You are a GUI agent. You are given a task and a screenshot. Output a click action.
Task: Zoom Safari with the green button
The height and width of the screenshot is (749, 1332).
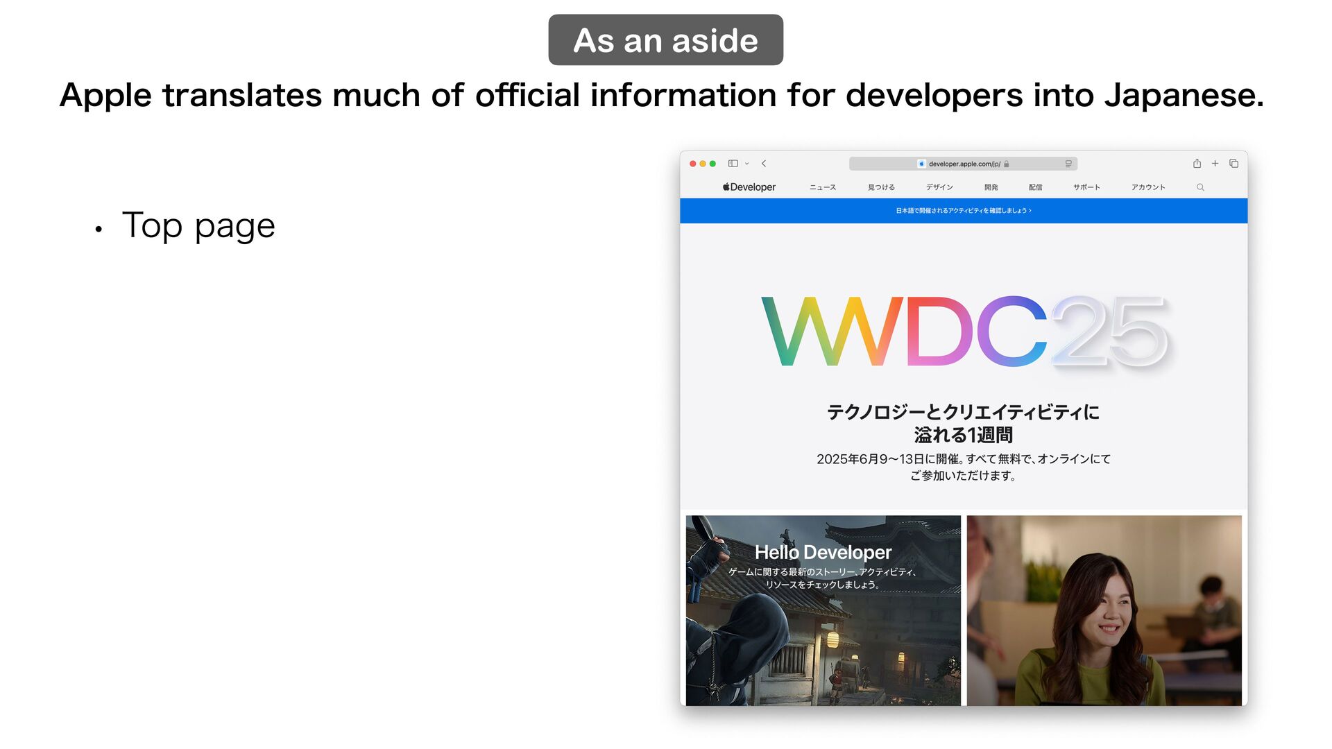coord(712,164)
